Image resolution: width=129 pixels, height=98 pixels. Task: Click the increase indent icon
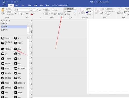click(x=62, y=14)
